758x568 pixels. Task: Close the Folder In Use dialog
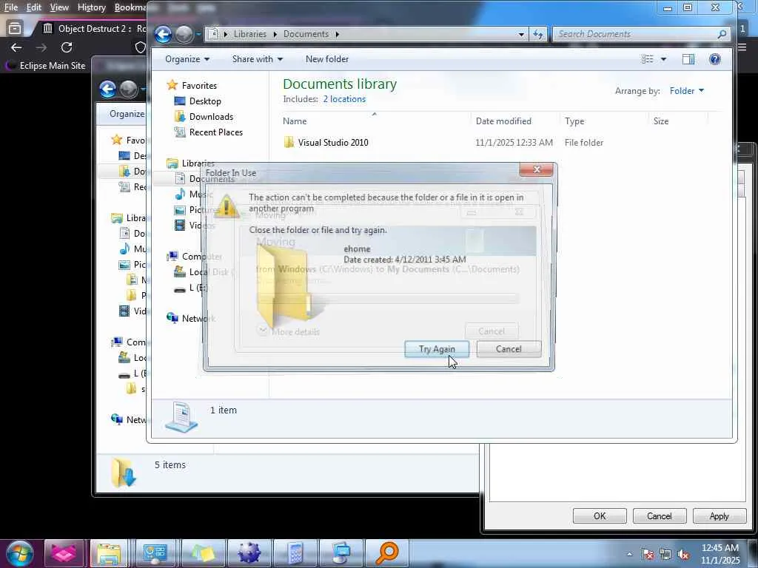pyautogui.click(x=536, y=169)
